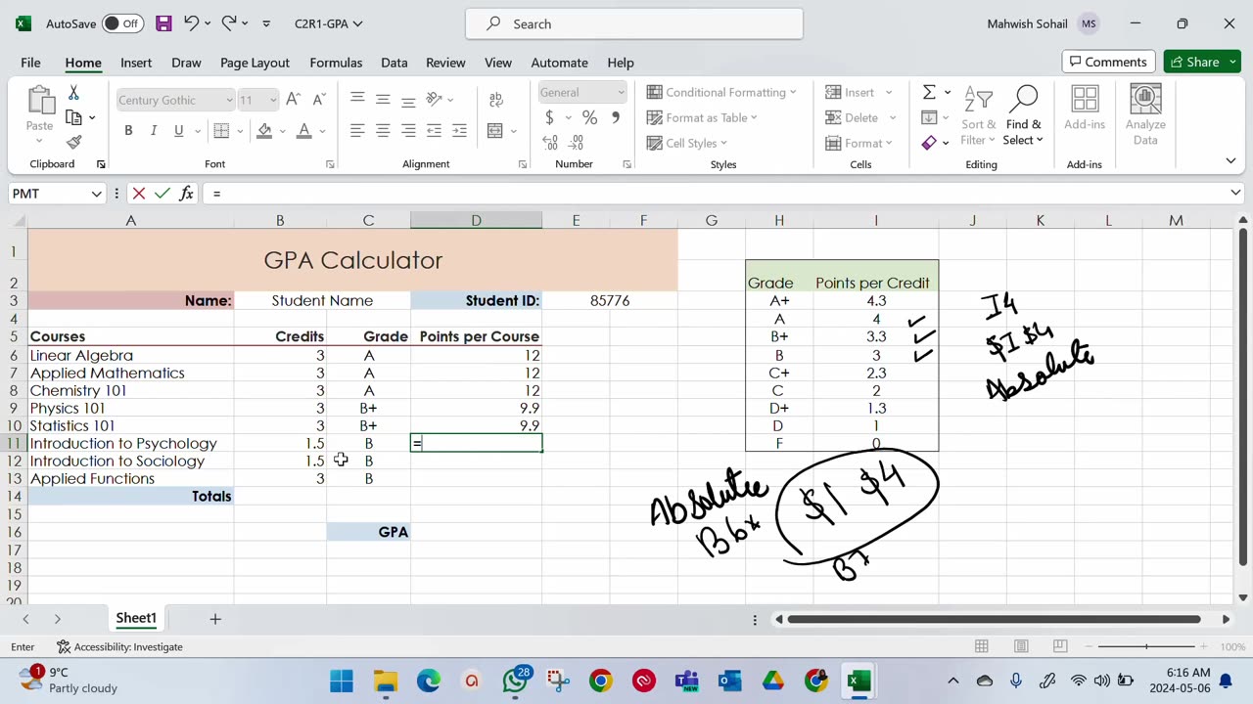1253x704 pixels.
Task: Open the Name Box dropdown arrow
Action: (96, 194)
